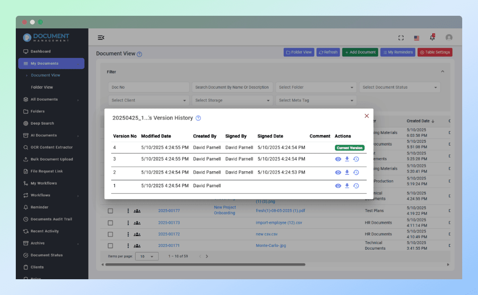Open the notifications bell icon
The height and width of the screenshot is (295, 478).
(x=432, y=37)
